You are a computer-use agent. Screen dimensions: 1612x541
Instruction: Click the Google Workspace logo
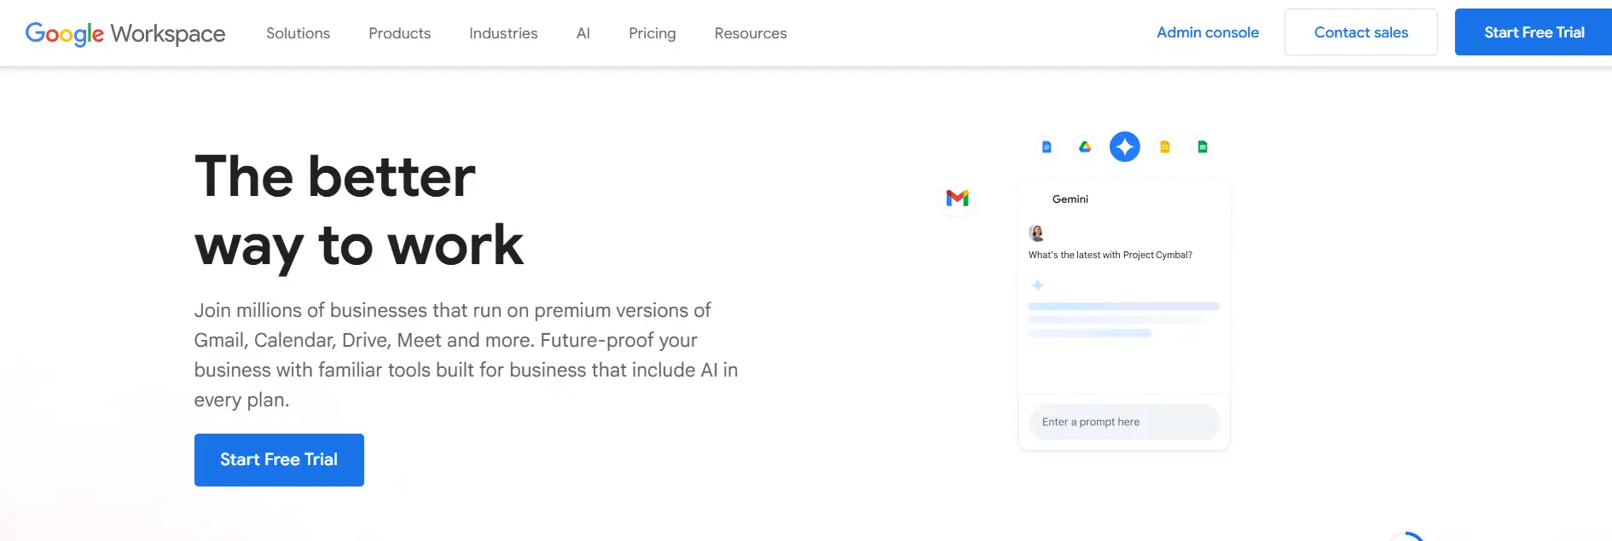pos(125,33)
